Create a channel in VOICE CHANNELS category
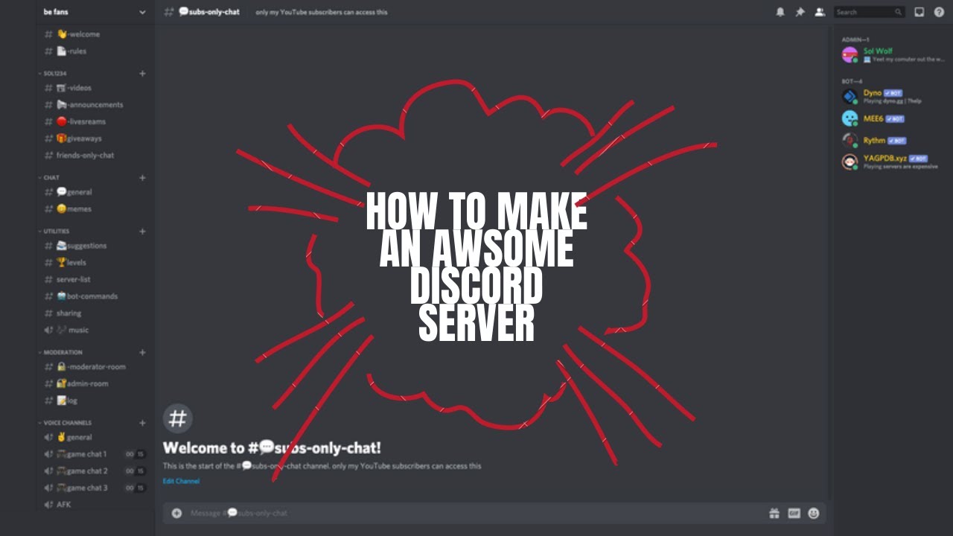 click(x=142, y=423)
